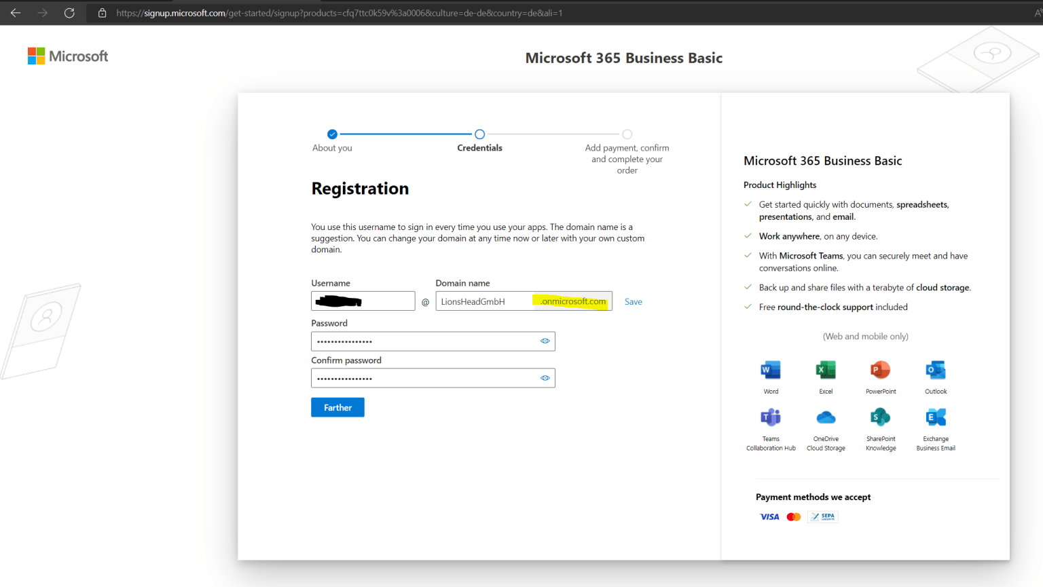The width and height of the screenshot is (1043, 587).
Task: Select the Exchange Business Email icon
Action: click(936, 417)
